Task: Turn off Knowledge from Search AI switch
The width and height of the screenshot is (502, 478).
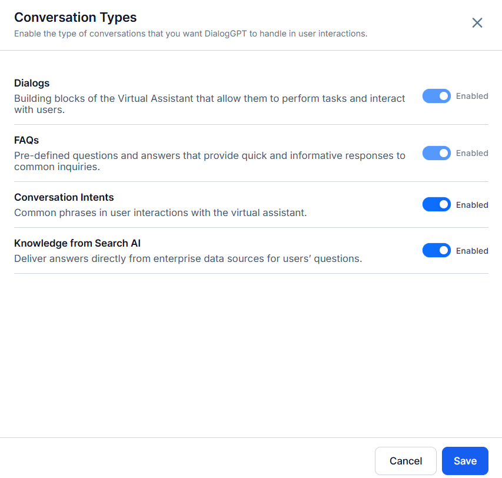Action: [437, 251]
